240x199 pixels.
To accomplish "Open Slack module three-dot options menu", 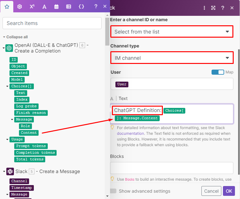I will pyautogui.click(x=204, y=8).
